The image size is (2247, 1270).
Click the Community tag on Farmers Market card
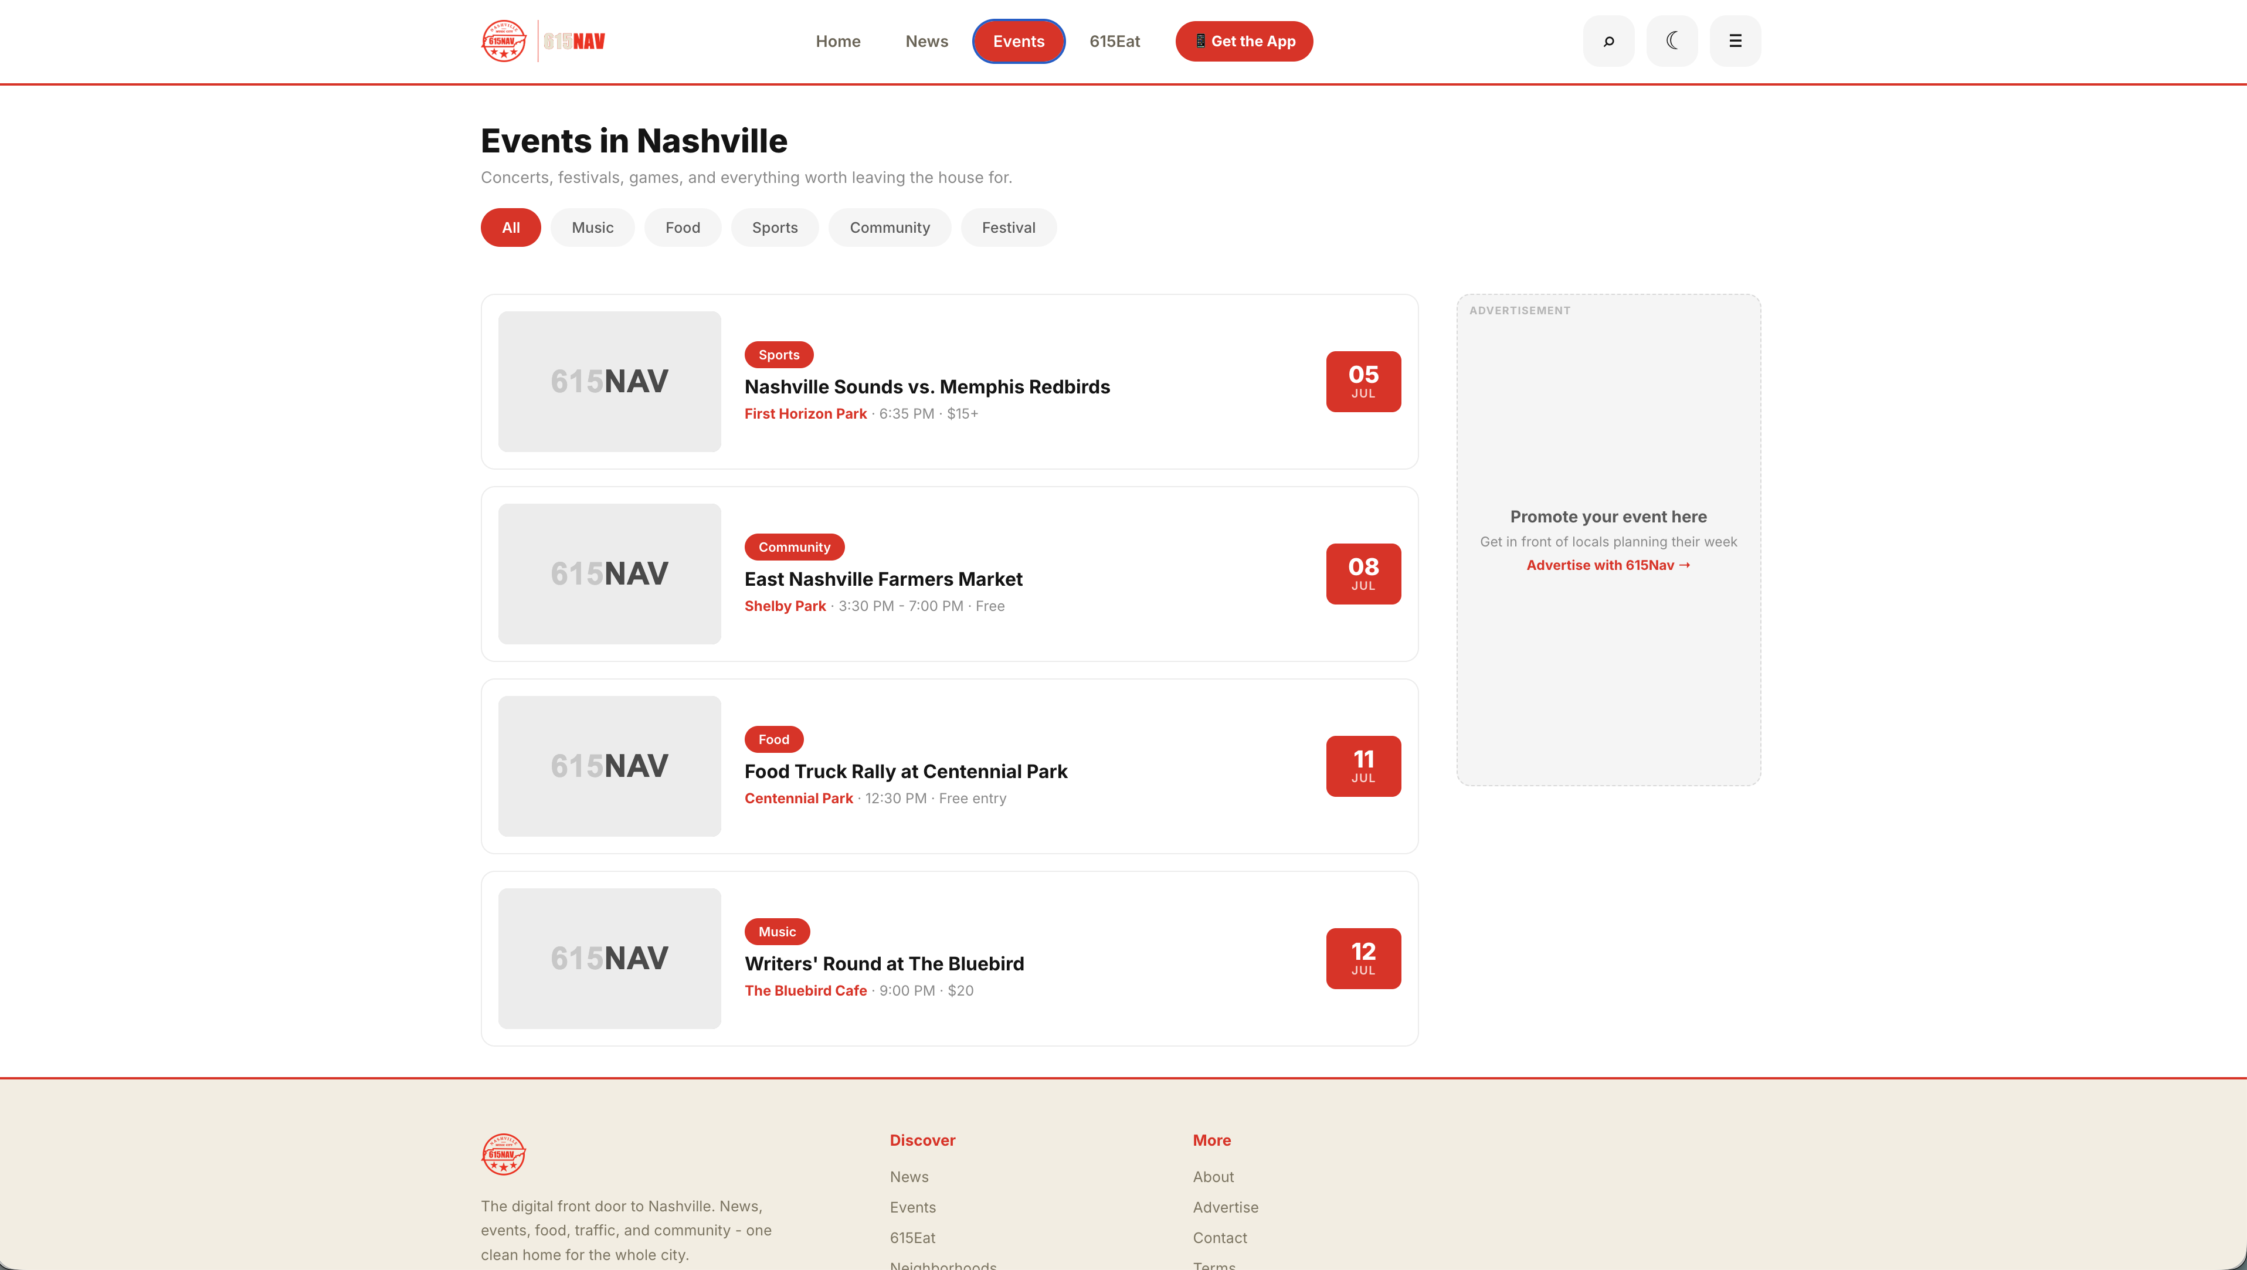click(x=795, y=547)
